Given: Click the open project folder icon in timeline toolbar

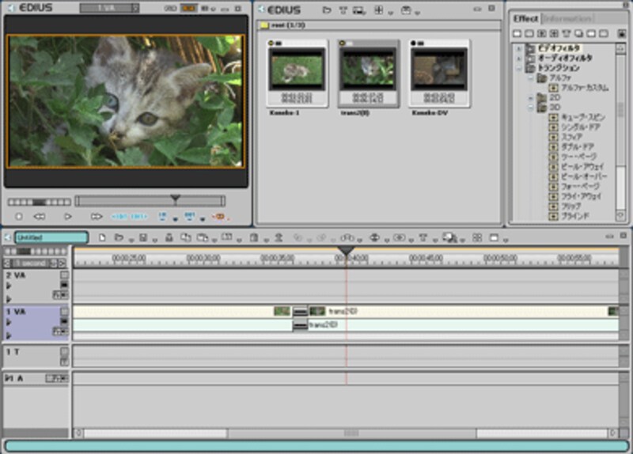Looking at the screenshot, I should coord(118,237).
